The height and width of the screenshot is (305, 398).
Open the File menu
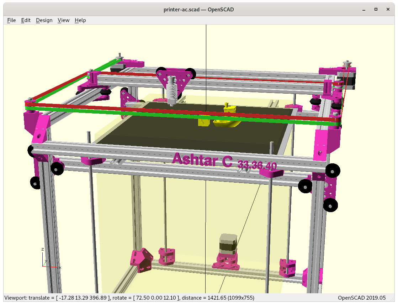coord(11,20)
